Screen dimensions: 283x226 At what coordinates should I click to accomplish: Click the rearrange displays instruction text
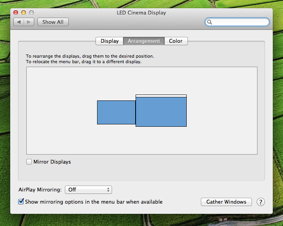pos(90,56)
